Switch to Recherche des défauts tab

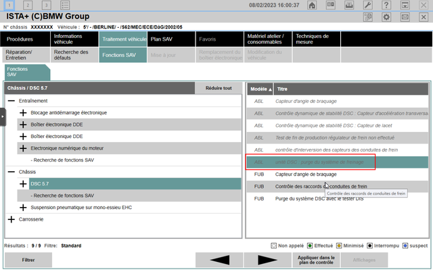click(x=74, y=55)
